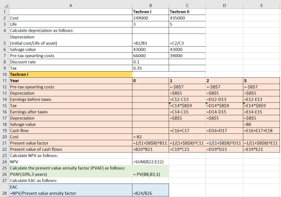Click the cost value 435000
Screen dimensions: 281x197
pos(187,18)
